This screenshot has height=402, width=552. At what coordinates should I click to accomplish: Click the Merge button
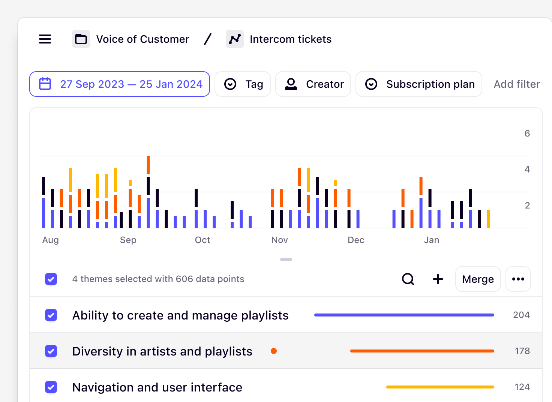(478, 279)
